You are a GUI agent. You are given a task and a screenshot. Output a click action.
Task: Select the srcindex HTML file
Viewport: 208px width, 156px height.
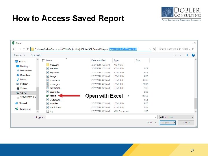54,103
